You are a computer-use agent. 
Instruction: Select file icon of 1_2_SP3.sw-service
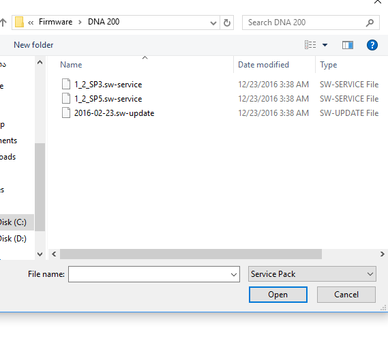point(66,84)
